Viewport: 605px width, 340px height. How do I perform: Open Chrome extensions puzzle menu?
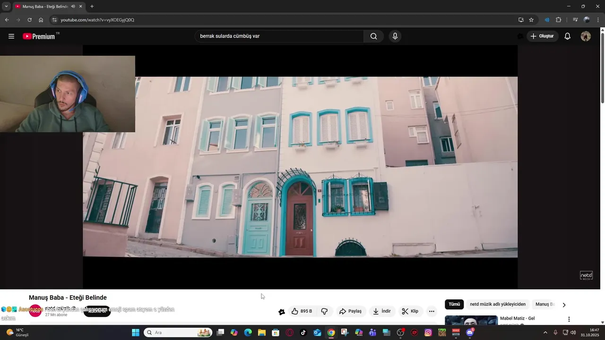pos(558,20)
